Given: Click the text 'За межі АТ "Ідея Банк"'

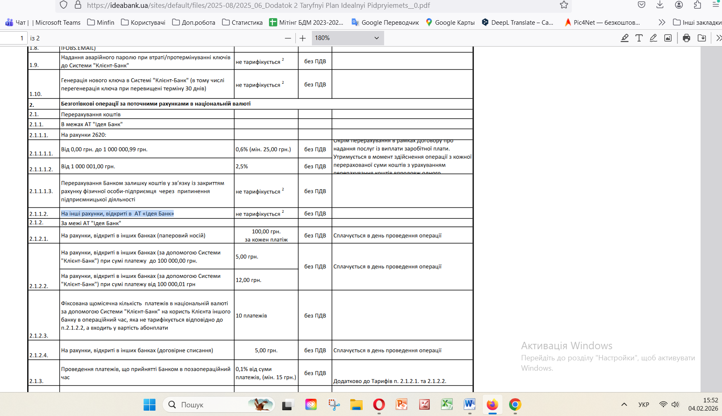Looking at the screenshot, I should tap(91, 223).
